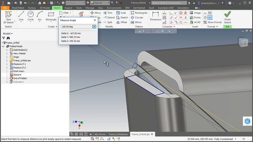Viewport: 253px width, 142px height.
Task: Switch to Inspect tab
Action: point(68,8)
